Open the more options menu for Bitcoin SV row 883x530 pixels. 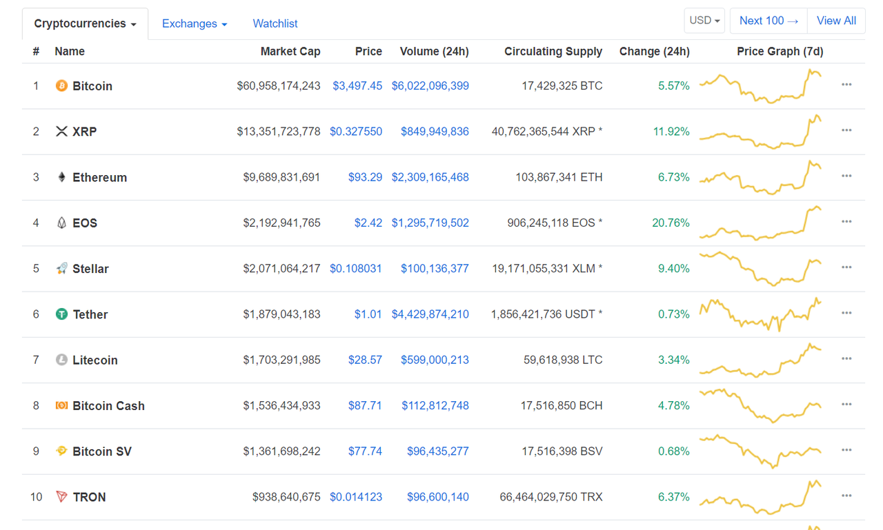pos(846,450)
